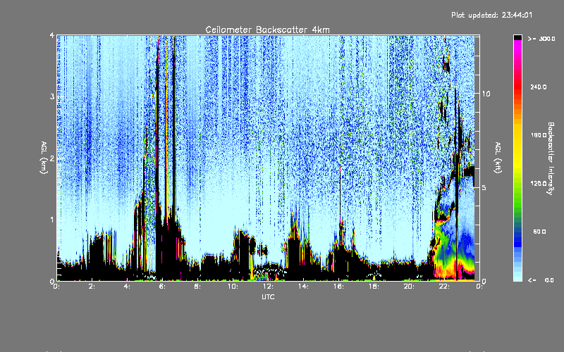Click the '6:' UTC hour tick label
This screenshot has height=352, width=564.
pyautogui.click(x=162, y=287)
